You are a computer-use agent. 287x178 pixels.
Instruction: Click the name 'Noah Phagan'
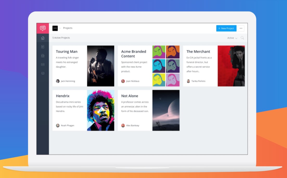(x=68, y=126)
